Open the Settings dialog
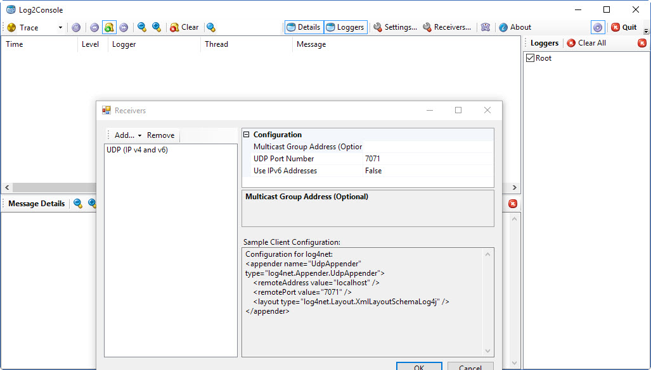 point(395,27)
